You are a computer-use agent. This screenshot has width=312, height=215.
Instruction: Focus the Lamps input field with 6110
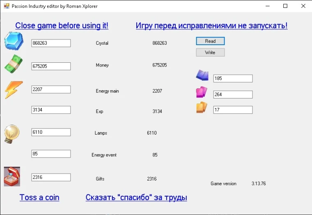coord(51,132)
